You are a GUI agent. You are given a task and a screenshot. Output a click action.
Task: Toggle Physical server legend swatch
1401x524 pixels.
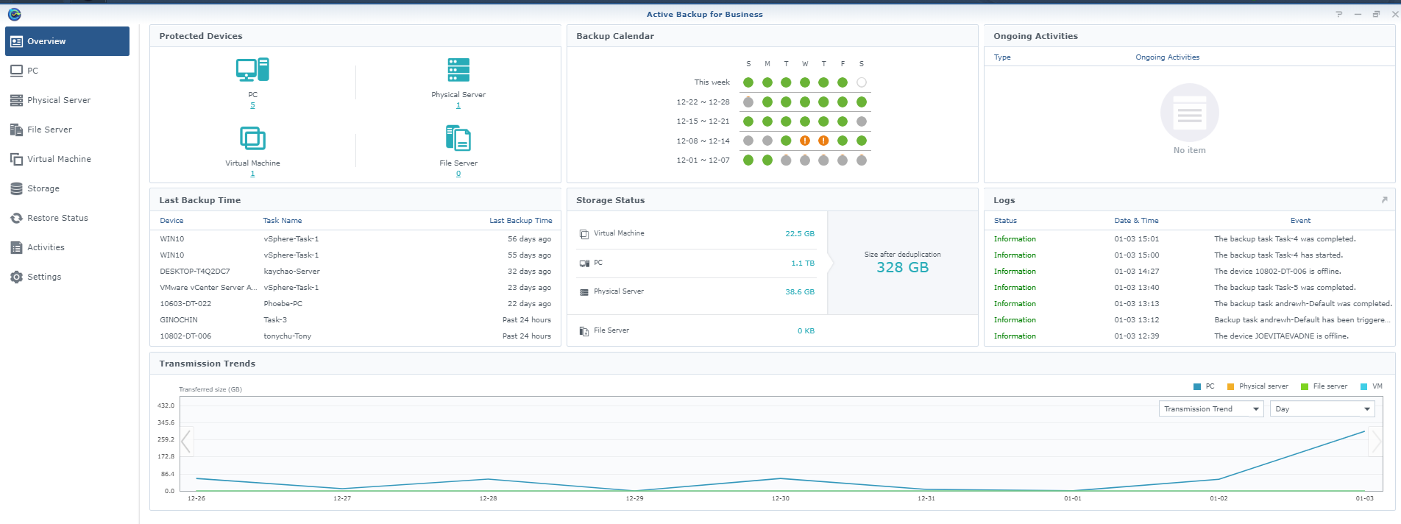click(1230, 386)
